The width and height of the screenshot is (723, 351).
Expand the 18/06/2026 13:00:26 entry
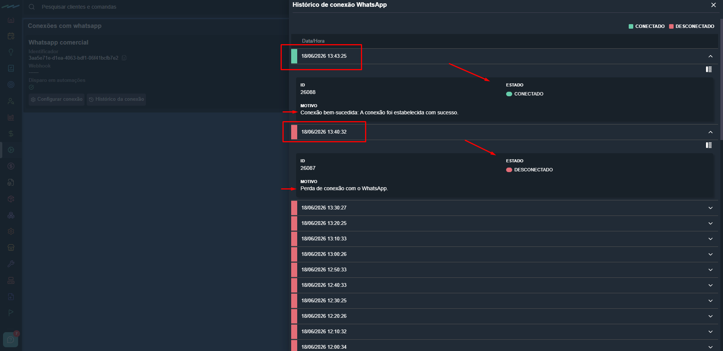click(x=710, y=254)
